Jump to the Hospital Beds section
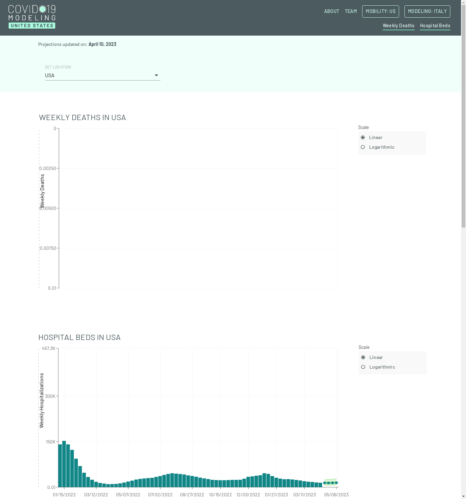Screen dimensions: 466x499 (435, 26)
